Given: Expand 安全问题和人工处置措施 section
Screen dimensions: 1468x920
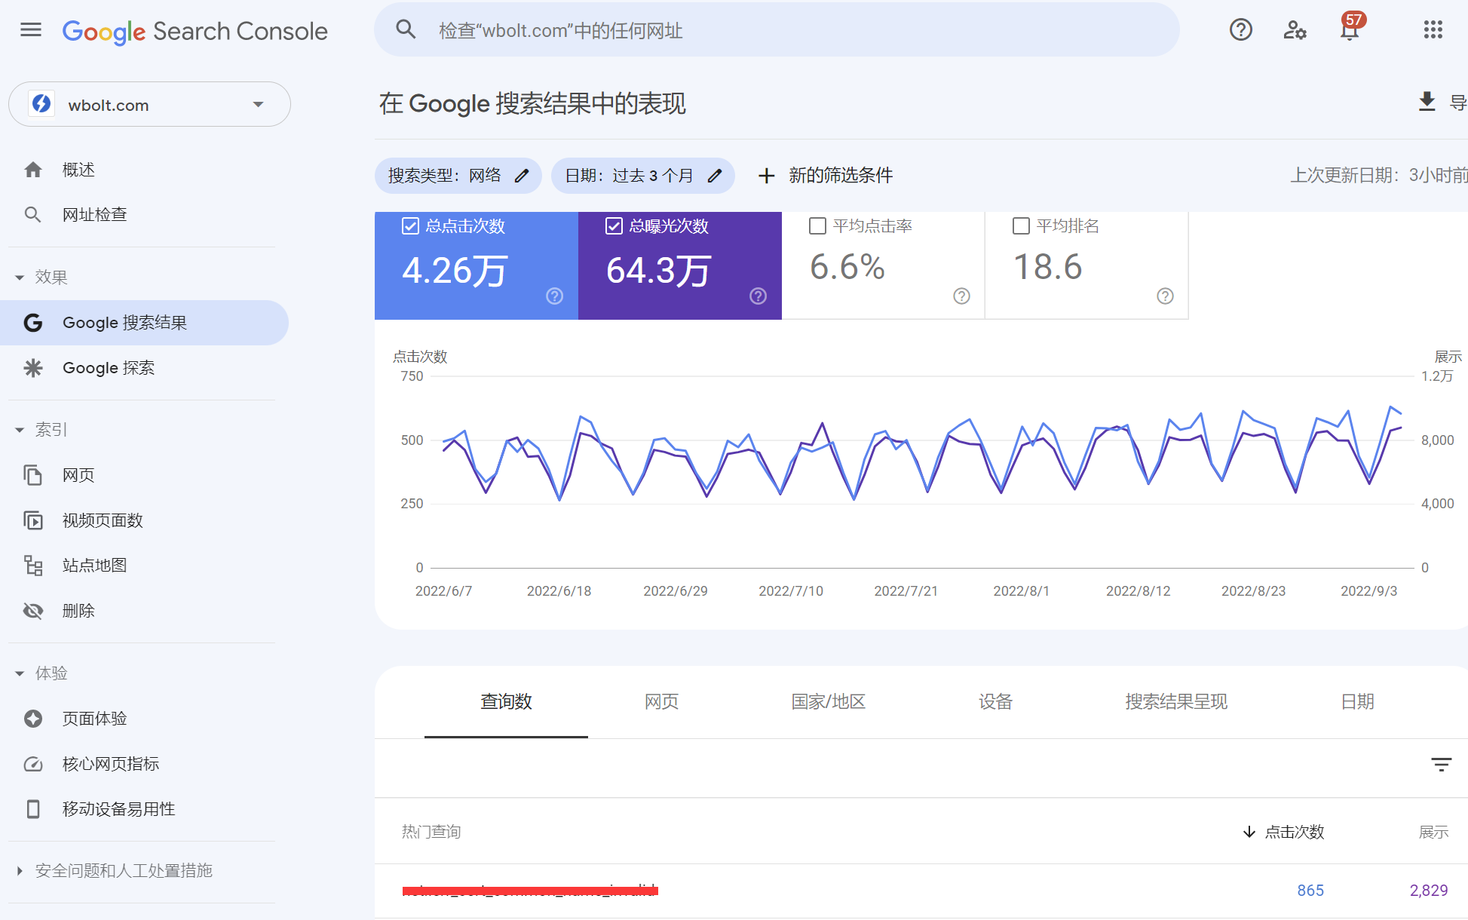Looking at the screenshot, I should pyautogui.click(x=123, y=870).
